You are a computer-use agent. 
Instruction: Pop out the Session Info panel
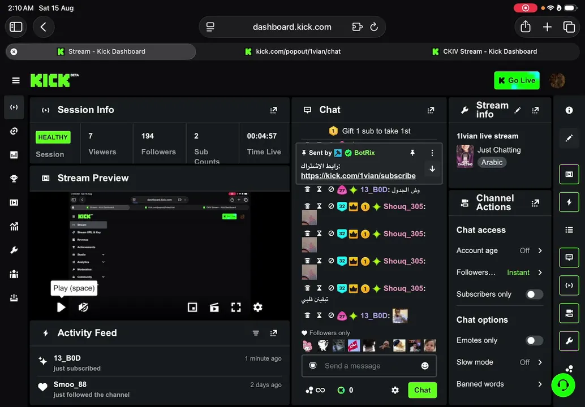point(273,110)
